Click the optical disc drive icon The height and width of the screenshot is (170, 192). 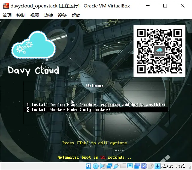point(95,166)
